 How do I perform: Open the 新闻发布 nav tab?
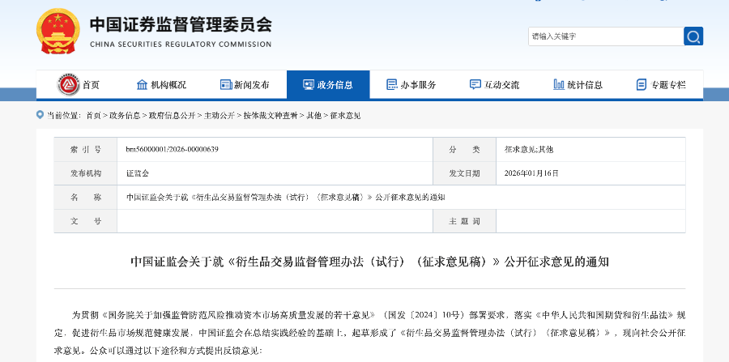(x=252, y=85)
